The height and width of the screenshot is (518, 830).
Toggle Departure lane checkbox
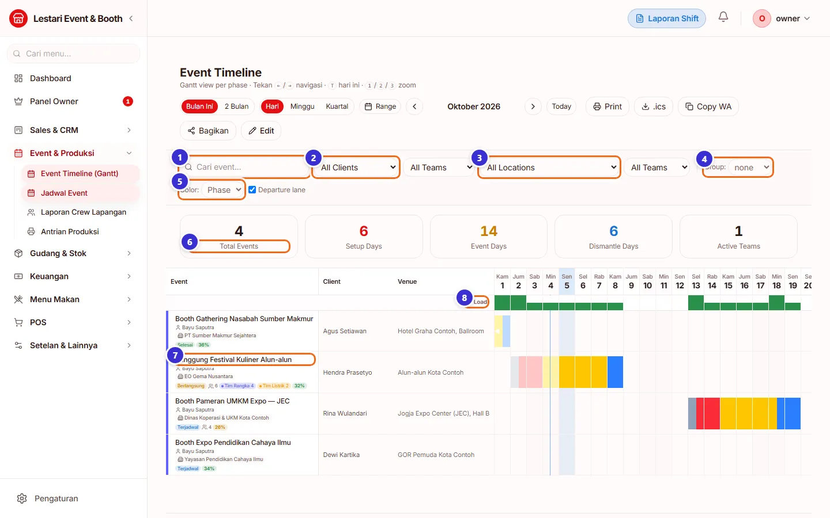point(252,189)
